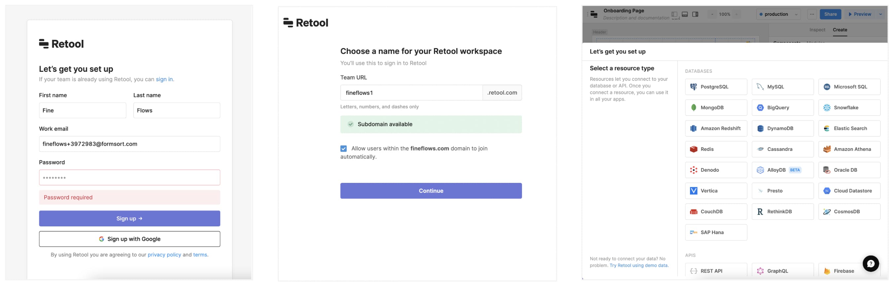Viewport: 894px width, 288px height.
Task: Focus the First name field
Action: [82, 111]
